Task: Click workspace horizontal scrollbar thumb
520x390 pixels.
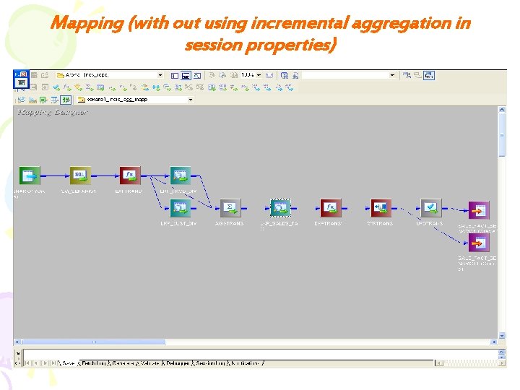Action: coord(94,342)
